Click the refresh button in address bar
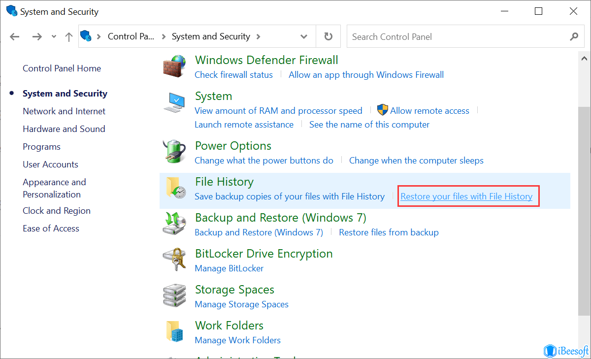This screenshot has height=359, width=591. coord(328,36)
